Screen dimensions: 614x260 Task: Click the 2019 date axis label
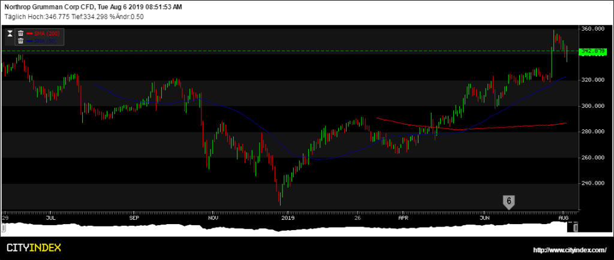point(288,217)
